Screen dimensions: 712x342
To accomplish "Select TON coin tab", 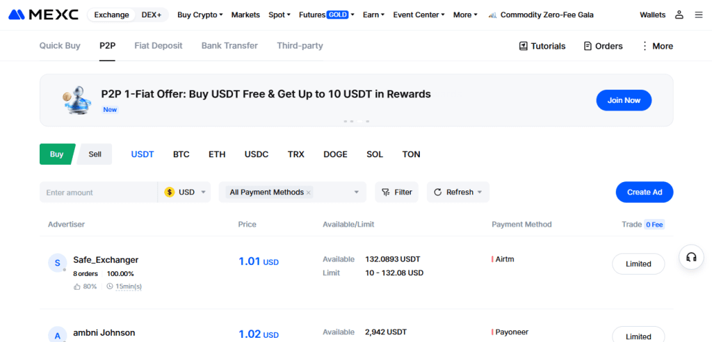I will (x=412, y=154).
